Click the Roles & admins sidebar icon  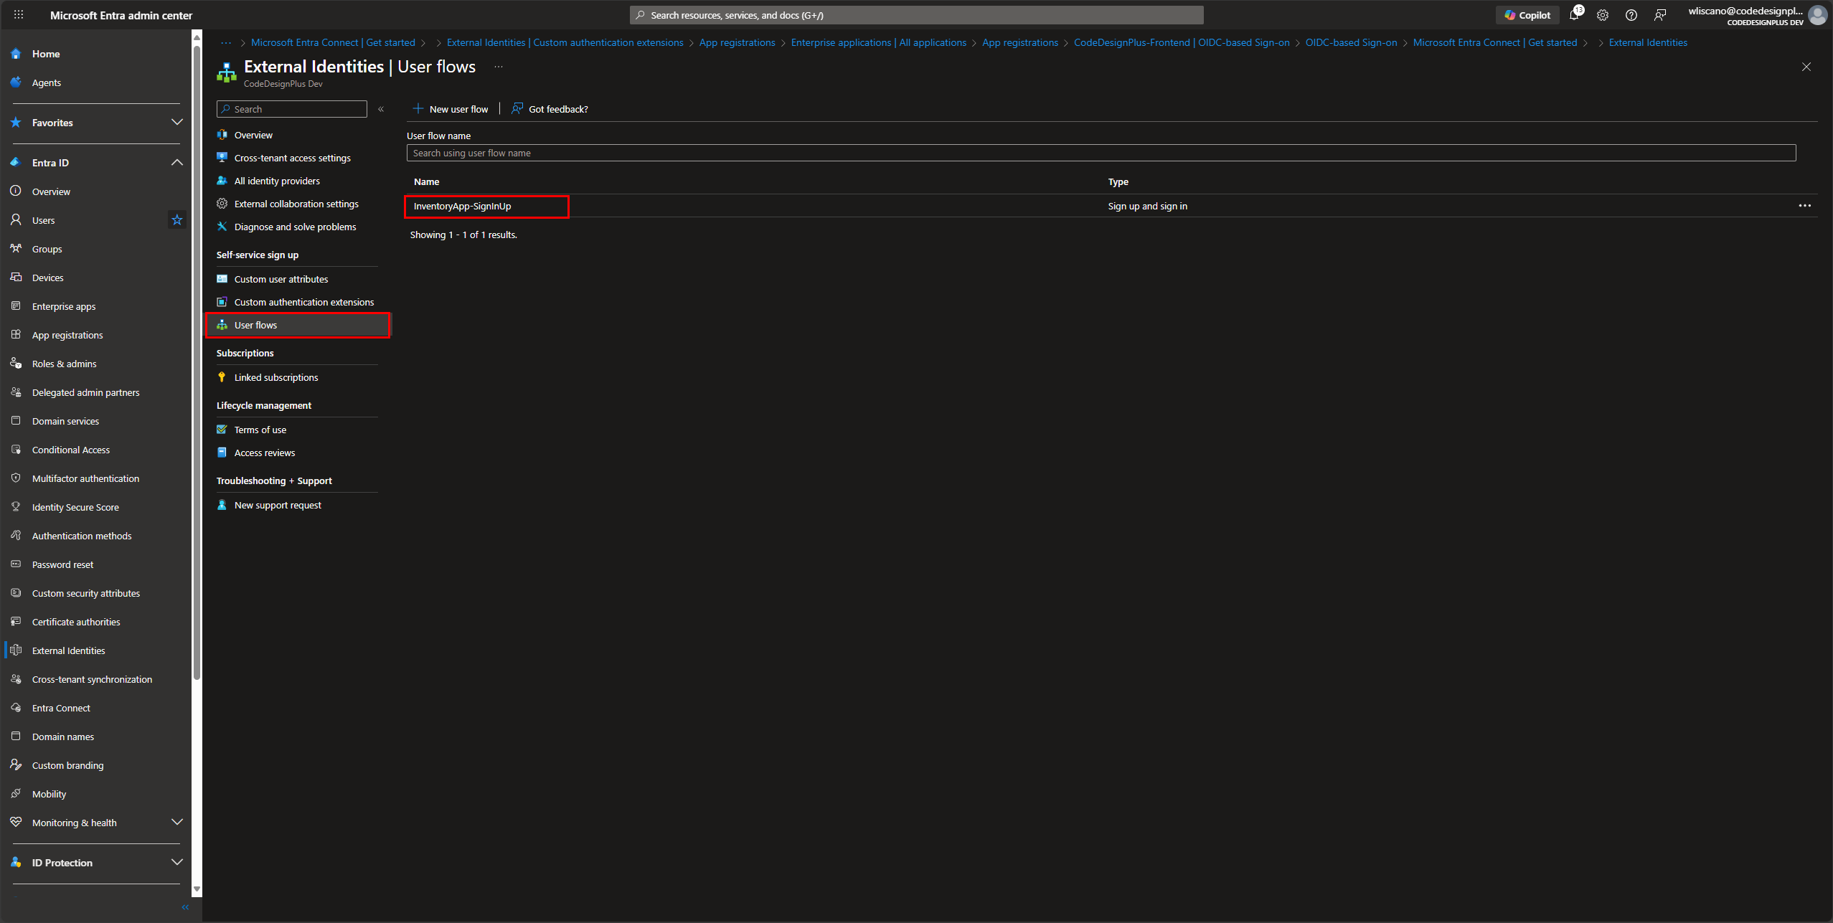click(16, 363)
